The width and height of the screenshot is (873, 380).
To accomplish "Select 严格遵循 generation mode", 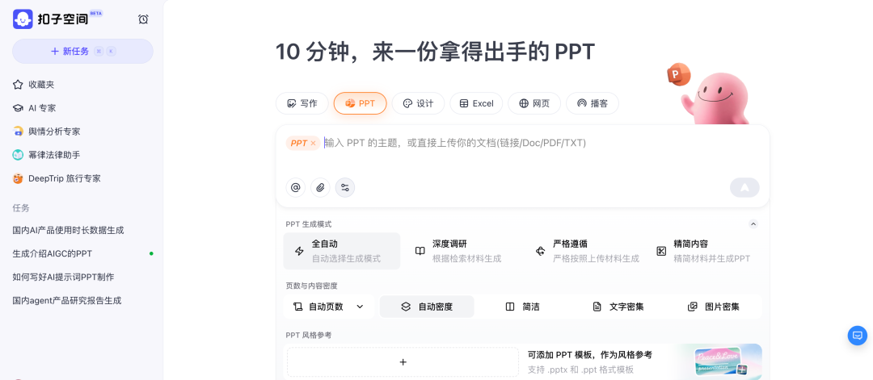I will (x=583, y=251).
